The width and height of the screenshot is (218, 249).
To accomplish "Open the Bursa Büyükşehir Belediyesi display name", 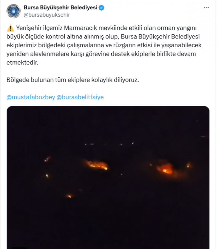I will pos(61,7).
